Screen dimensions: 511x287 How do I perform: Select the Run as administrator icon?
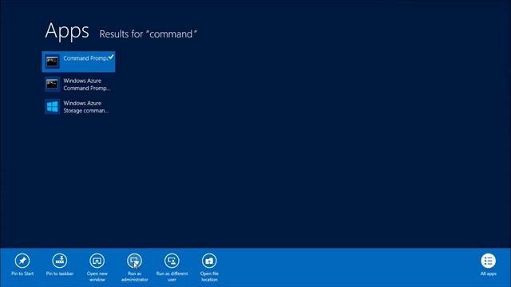coord(134,261)
